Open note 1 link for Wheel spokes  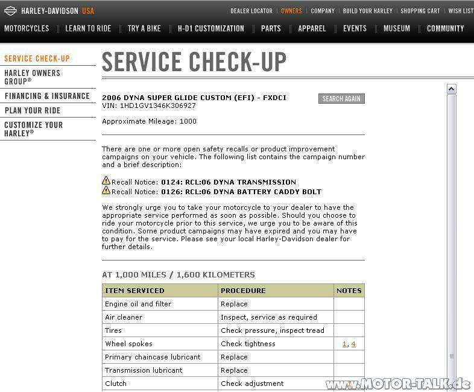[x=344, y=344]
